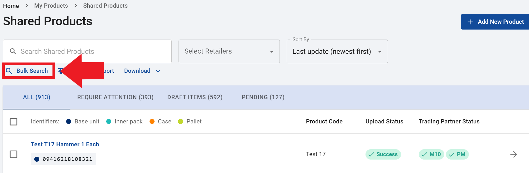Select the Pending tab
The image size is (529, 173).
[263, 97]
